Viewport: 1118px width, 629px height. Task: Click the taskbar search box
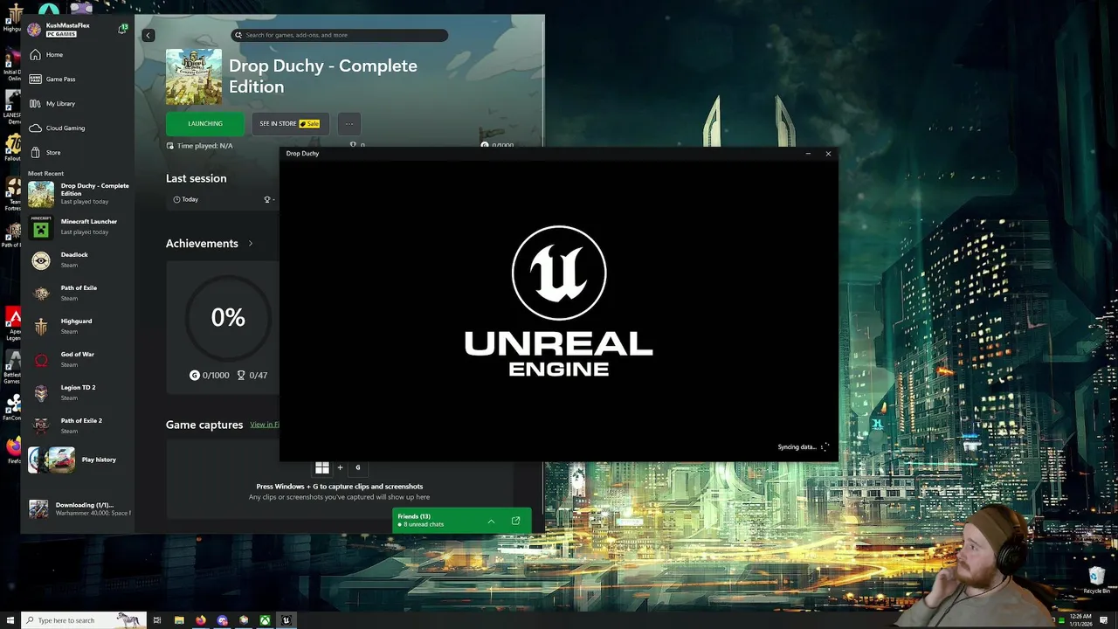point(84,620)
